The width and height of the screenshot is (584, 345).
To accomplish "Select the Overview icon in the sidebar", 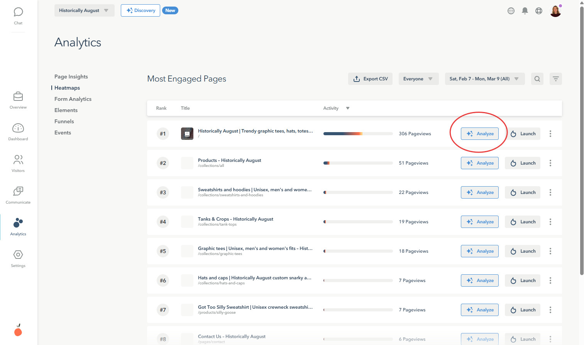I will (18, 97).
